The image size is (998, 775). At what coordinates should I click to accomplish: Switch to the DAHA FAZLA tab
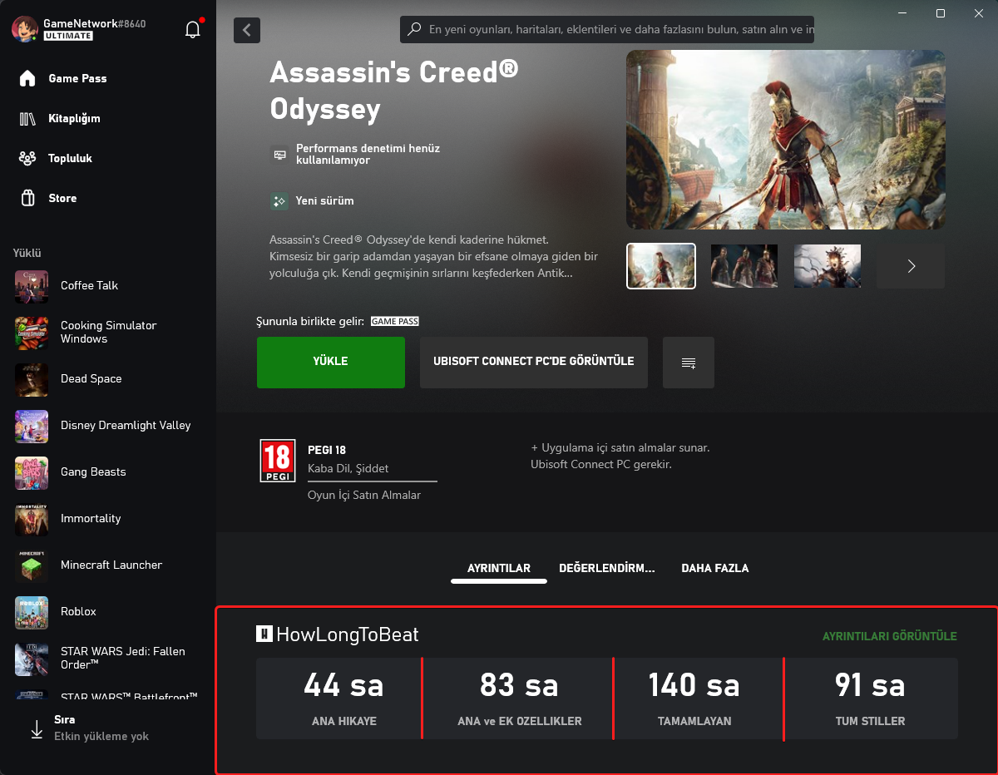pyautogui.click(x=714, y=569)
